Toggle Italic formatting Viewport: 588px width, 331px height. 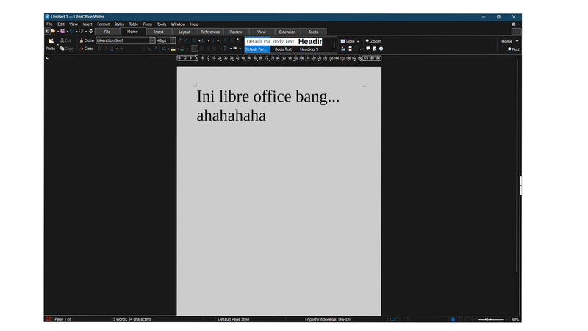click(106, 49)
